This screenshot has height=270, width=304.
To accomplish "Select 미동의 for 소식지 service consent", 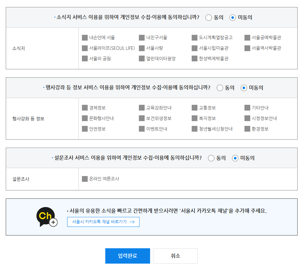I will point(232,18).
